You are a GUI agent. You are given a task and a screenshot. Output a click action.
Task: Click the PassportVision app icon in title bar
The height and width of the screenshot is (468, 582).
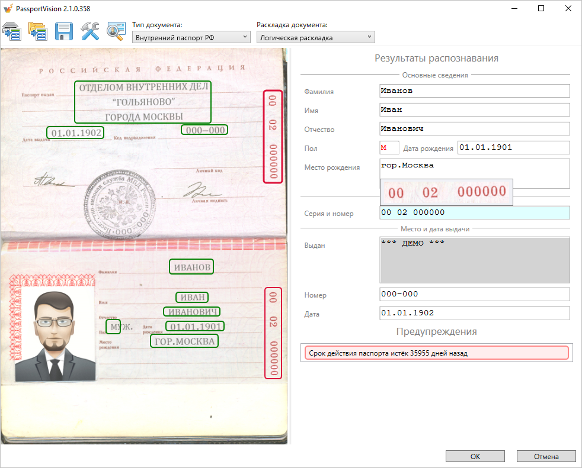(8, 8)
